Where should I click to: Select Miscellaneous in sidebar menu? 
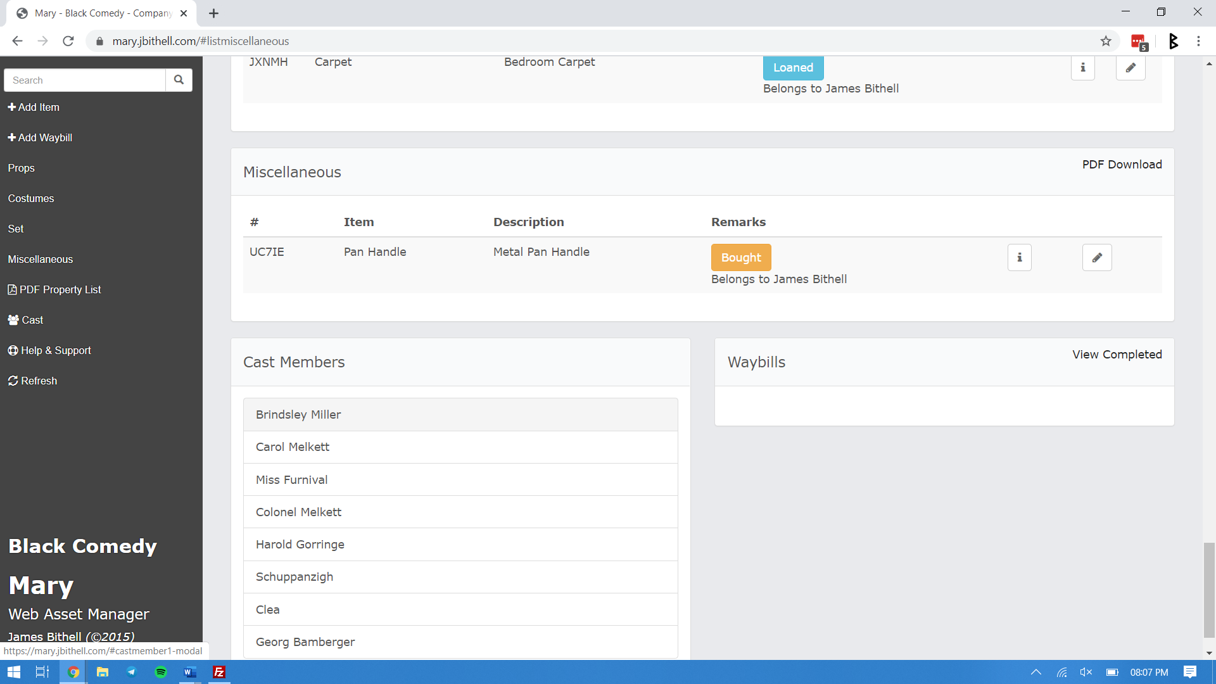pos(41,259)
